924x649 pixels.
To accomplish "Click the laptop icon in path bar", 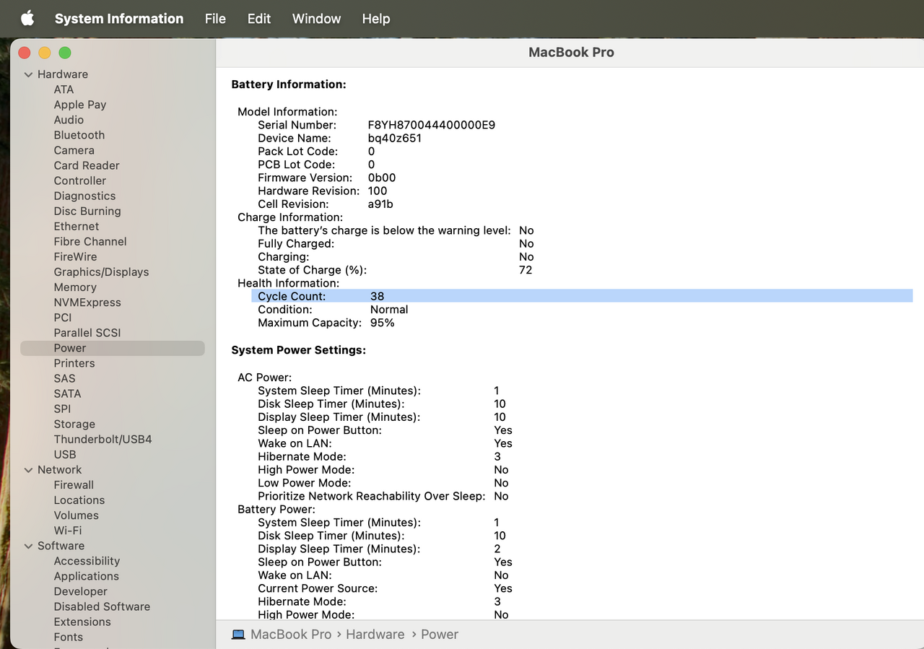I will point(238,635).
